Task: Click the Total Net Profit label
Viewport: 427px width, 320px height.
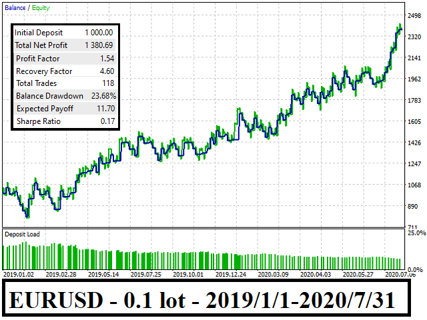Action: 41,45
